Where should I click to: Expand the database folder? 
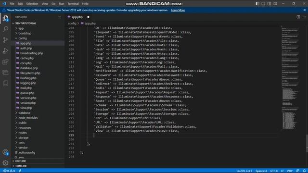pyautogui.click(x=25, y=113)
